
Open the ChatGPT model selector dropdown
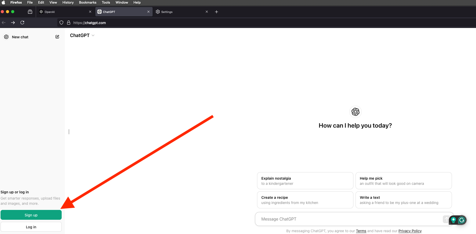82,35
